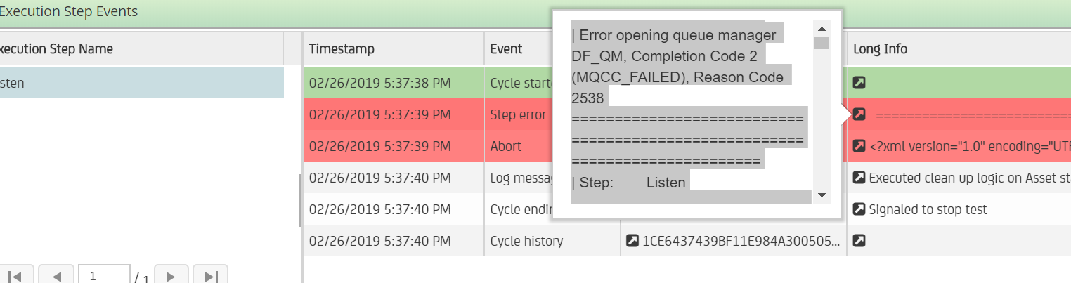
Task: Click the popup scrollbar thumb
Action: (822, 44)
